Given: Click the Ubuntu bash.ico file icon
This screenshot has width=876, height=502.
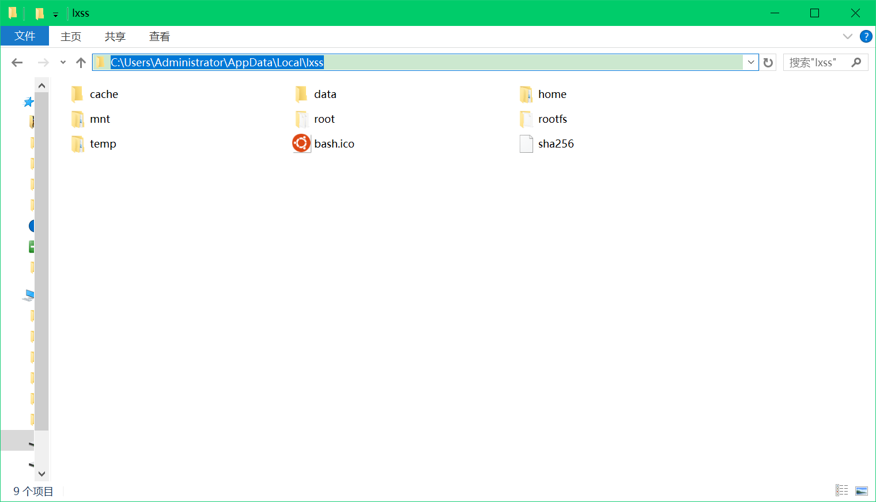Looking at the screenshot, I should point(301,144).
